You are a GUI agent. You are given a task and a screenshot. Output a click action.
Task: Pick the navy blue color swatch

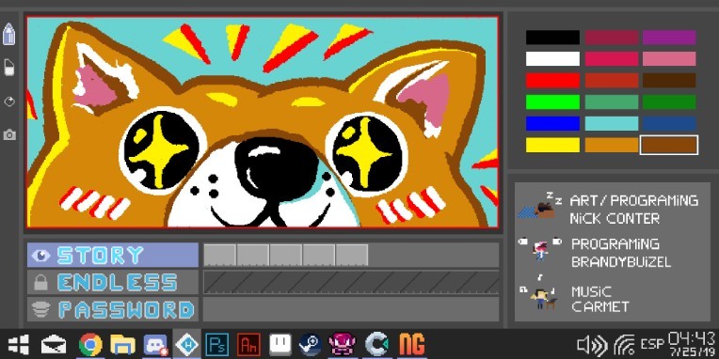pyautogui.click(x=669, y=123)
